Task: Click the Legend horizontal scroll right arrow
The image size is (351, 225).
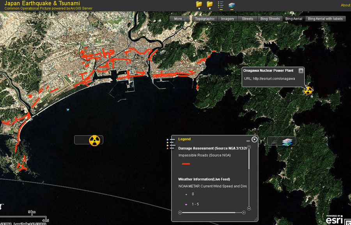Action: pyautogui.click(x=244, y=213)
